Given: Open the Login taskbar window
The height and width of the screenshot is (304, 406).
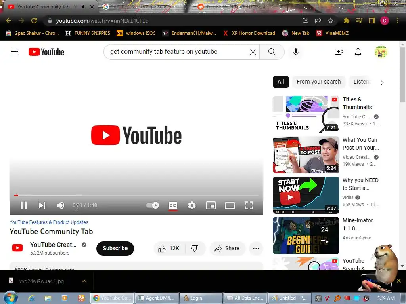Looking at the screenshot, I should point(201,298).
